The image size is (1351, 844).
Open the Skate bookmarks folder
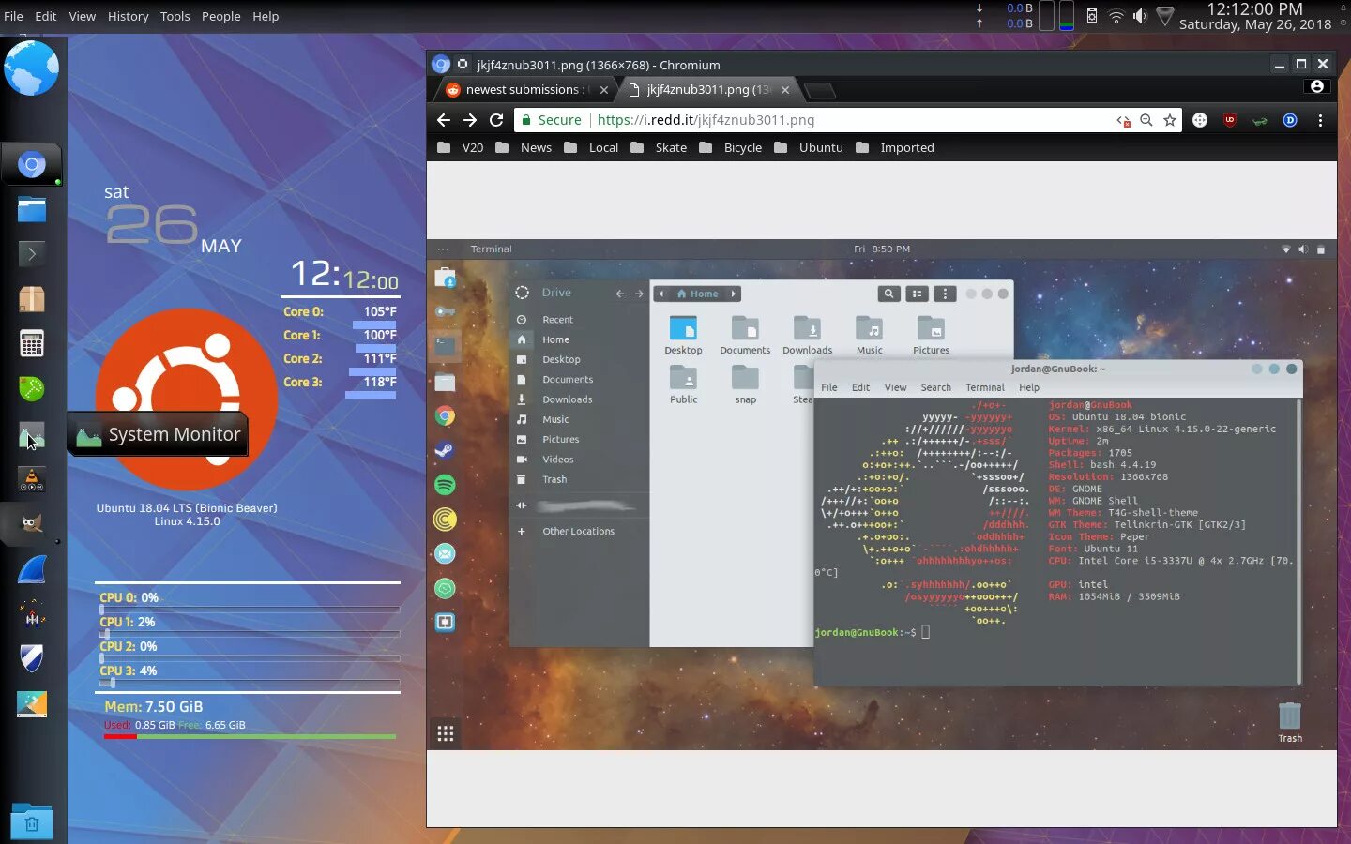[659, 147]
